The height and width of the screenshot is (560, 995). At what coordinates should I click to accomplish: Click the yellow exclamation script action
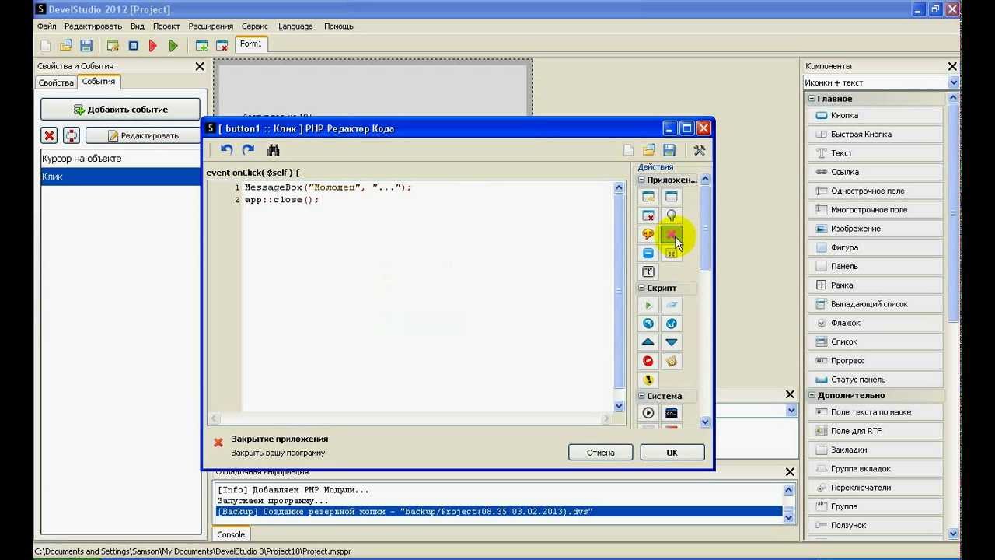click(648, 380)
